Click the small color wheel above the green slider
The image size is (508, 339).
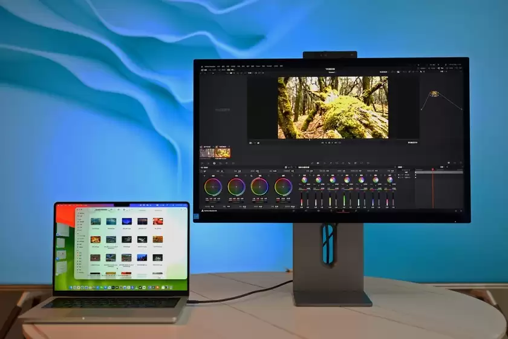click(x=347, y=180)
